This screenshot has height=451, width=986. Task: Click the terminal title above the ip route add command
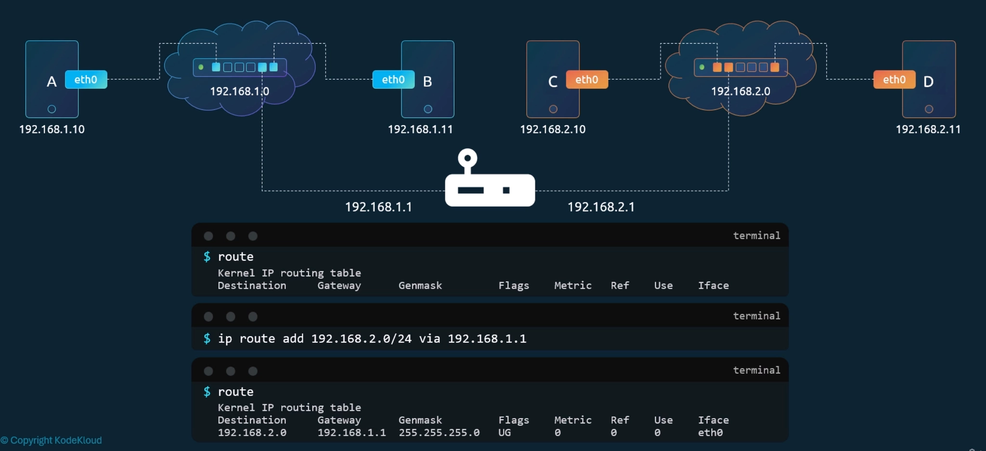[x=756, y=316]
